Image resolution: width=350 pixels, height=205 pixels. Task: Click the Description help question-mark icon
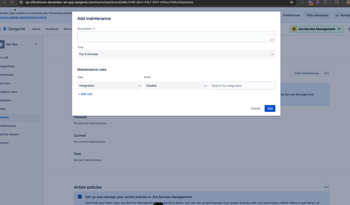pyautogui.click(x=94, y=29)
